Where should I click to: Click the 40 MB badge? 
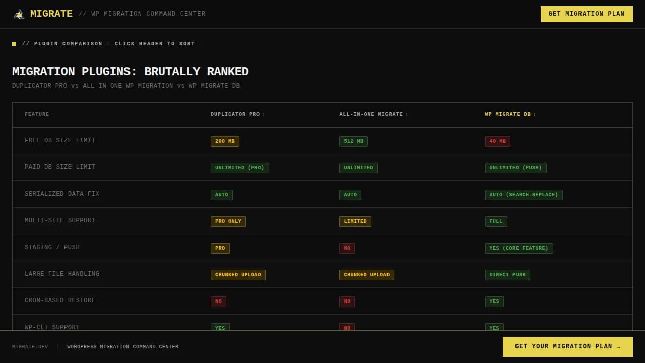coord(498,141)
